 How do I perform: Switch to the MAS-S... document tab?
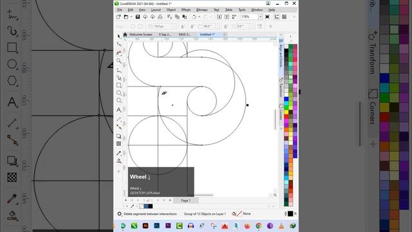185,34
